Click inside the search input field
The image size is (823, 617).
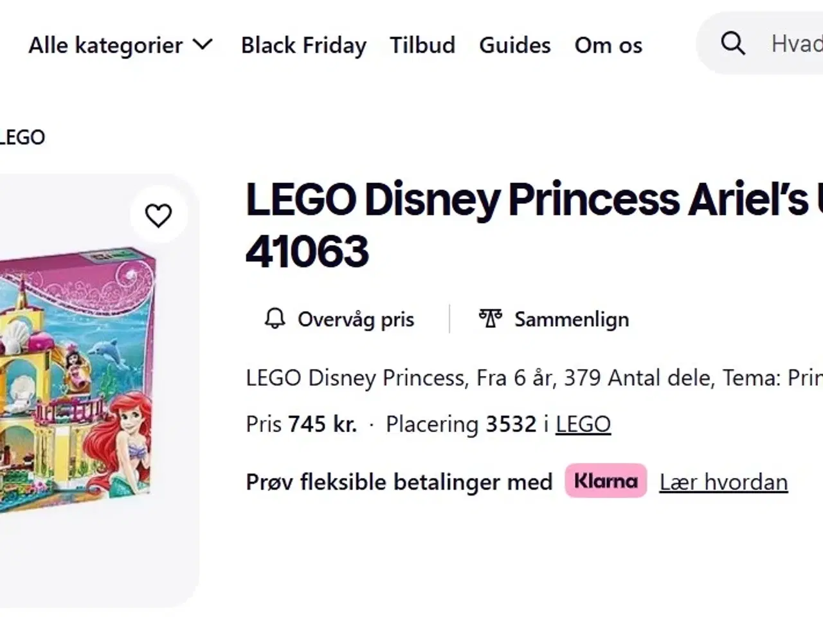[791, 44]
